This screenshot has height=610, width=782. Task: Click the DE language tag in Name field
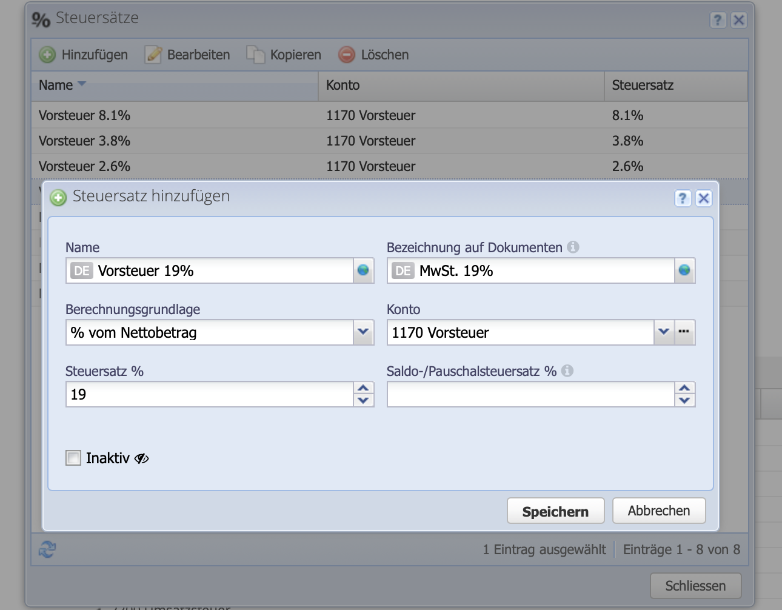click(x=83, y=271)
